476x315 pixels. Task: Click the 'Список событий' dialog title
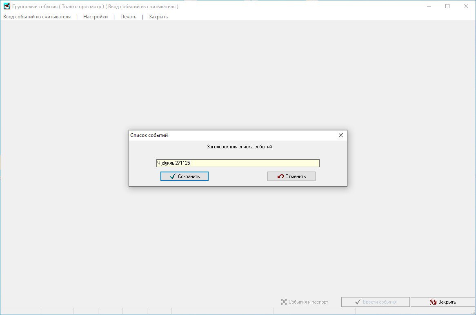149,135
